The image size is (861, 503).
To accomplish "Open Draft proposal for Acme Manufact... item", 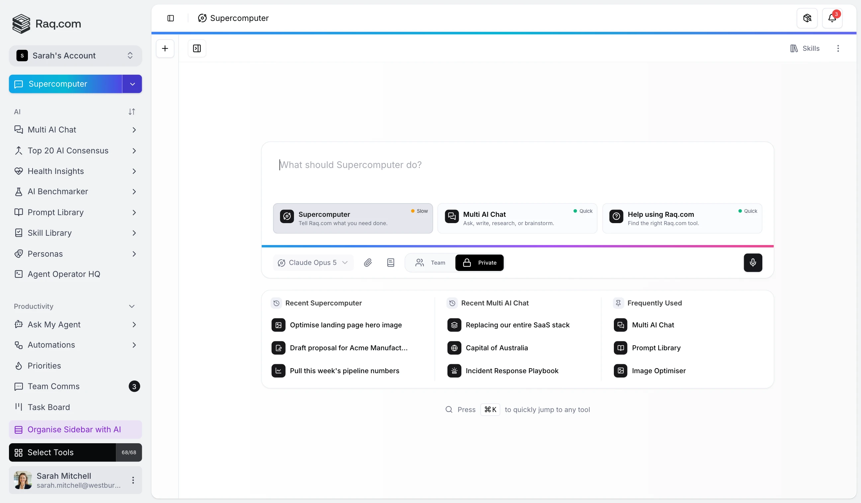I will point(348,348).
